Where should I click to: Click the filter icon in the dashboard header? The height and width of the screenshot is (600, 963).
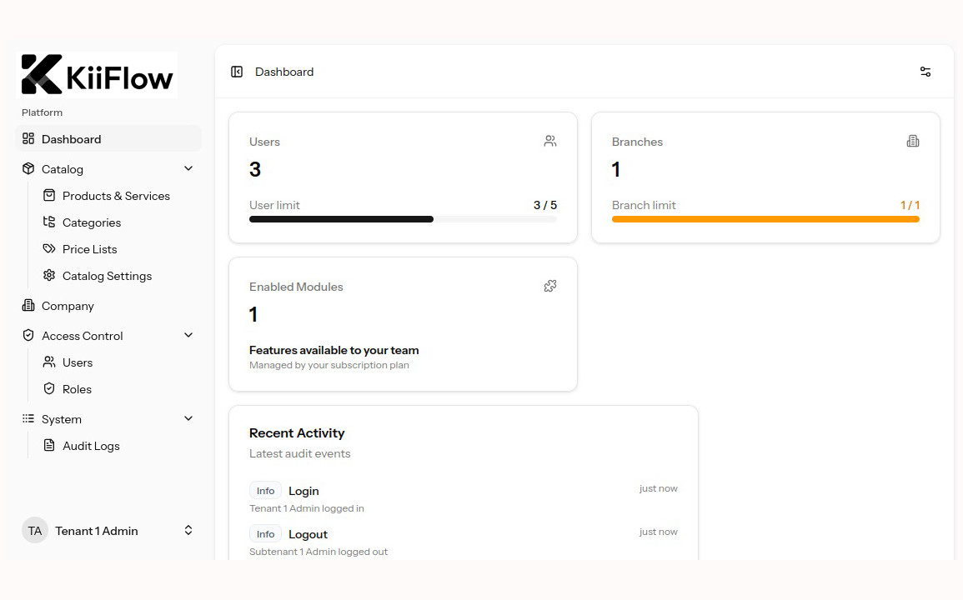pyautogui.click(x=925, y=72)
